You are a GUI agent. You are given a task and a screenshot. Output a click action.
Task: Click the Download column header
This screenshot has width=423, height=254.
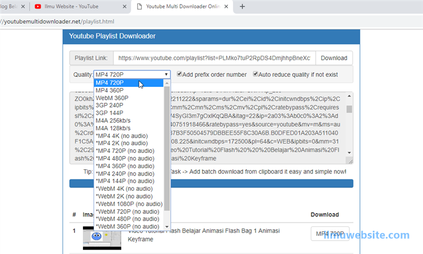[324, 214]
